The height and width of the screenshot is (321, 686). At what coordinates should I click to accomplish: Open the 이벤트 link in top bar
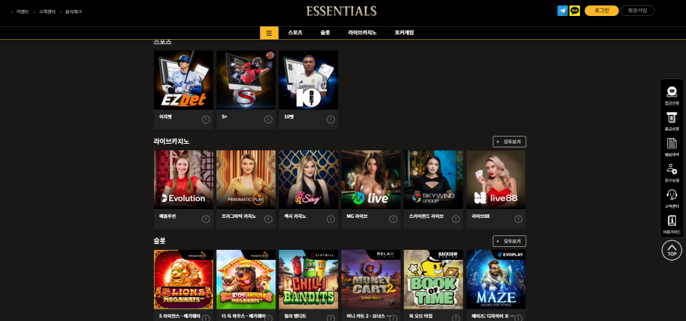[23, 12]
